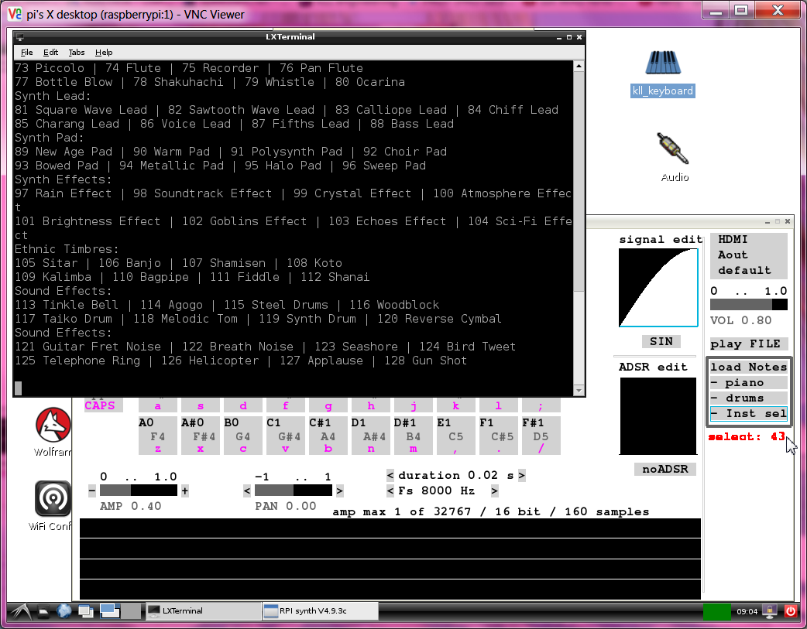Click the red shutdown icon in taskbar
The width and height of the screenshot is (807, 629).
pos(790,611)
